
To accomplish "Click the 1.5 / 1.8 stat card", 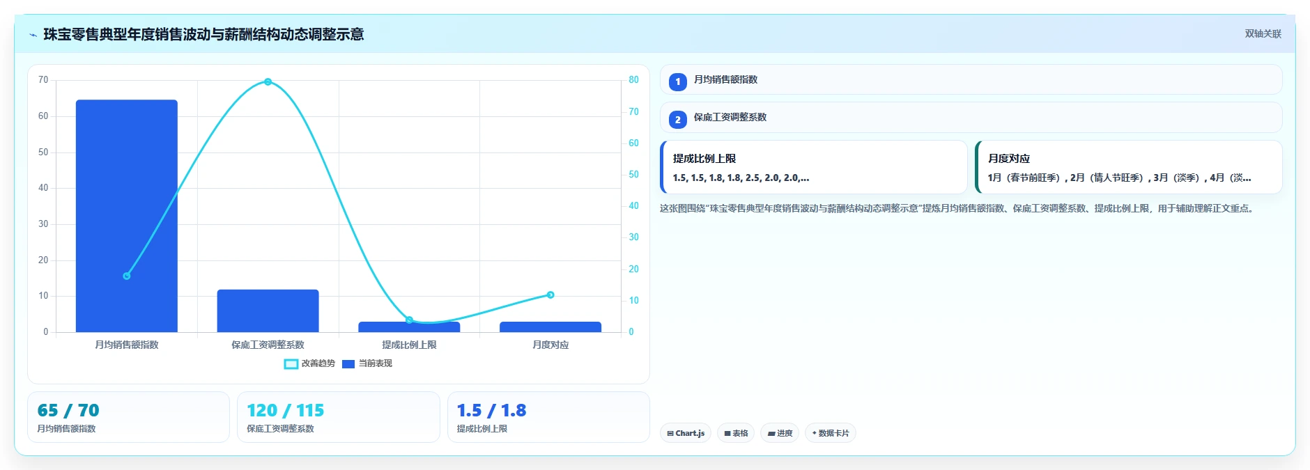I will (548, 417).
